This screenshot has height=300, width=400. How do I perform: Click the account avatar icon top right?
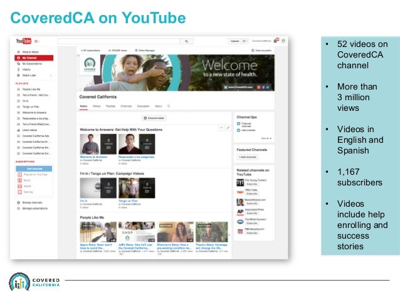pyautogui.click(x=283, y=41)
